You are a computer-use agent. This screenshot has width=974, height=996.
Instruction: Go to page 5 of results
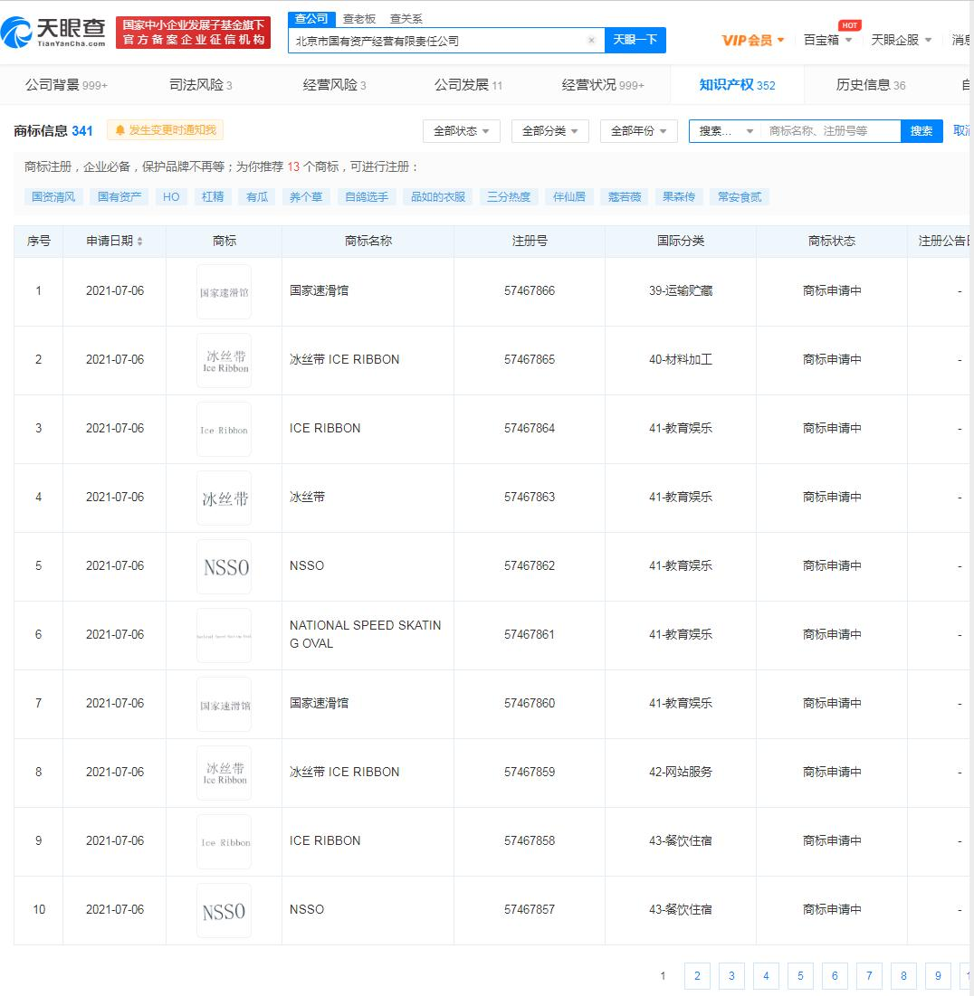coord(799,975)
